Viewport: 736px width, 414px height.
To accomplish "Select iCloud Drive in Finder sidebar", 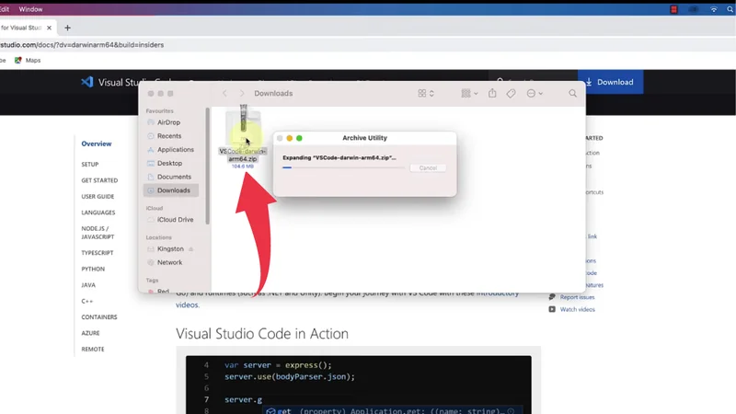I will (x=175, y=220).
